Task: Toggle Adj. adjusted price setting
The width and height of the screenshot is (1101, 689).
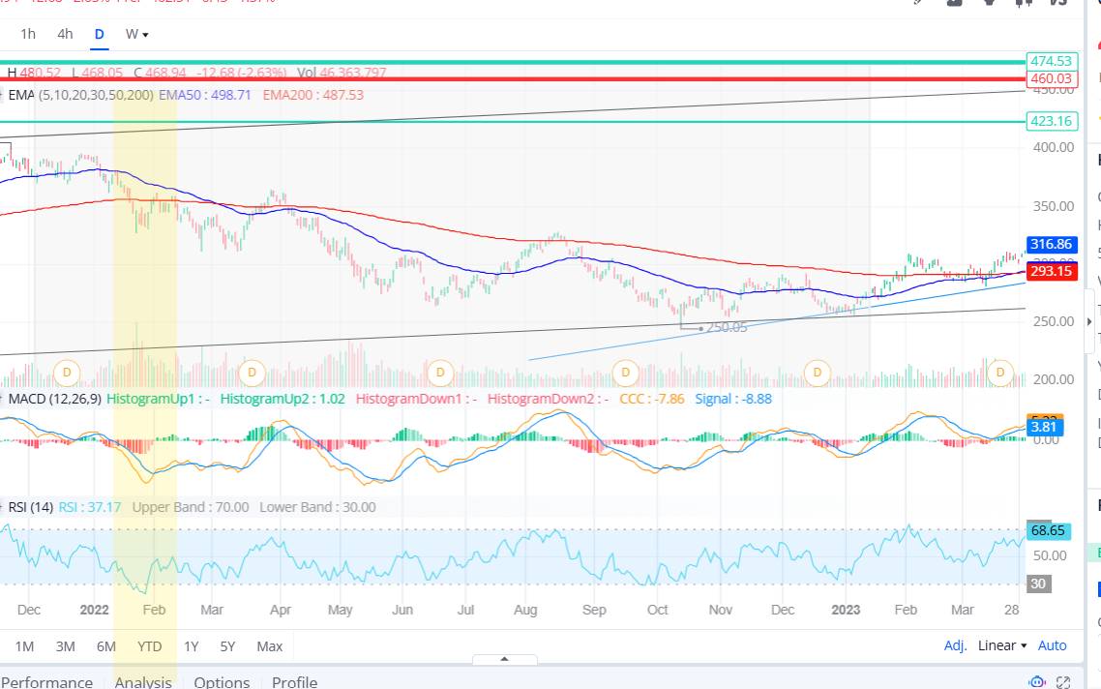Action: click(955, 645)
